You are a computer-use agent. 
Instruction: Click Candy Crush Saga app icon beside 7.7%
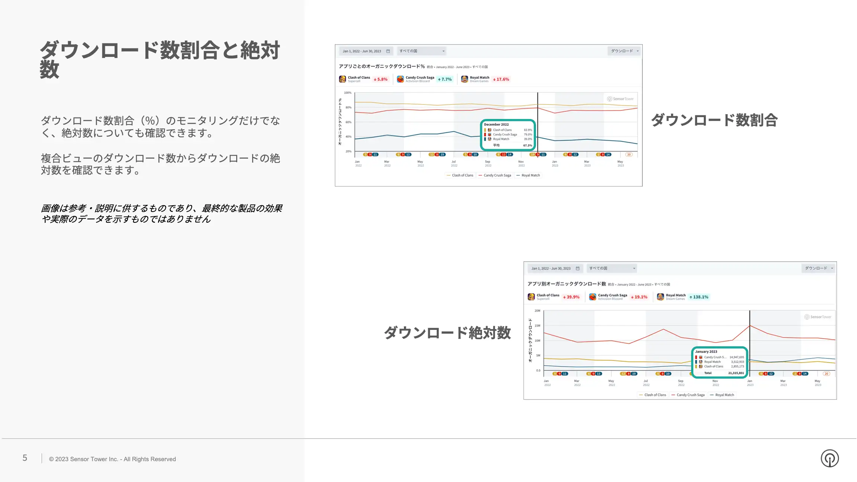[x=400, y=79]
